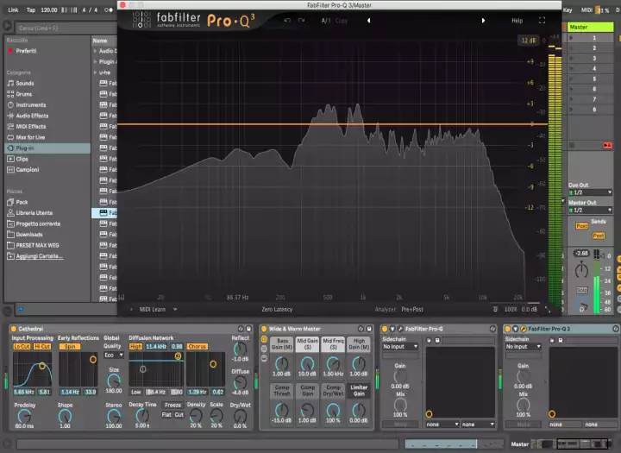Go to next preset with right arrow

click(483, 20)
